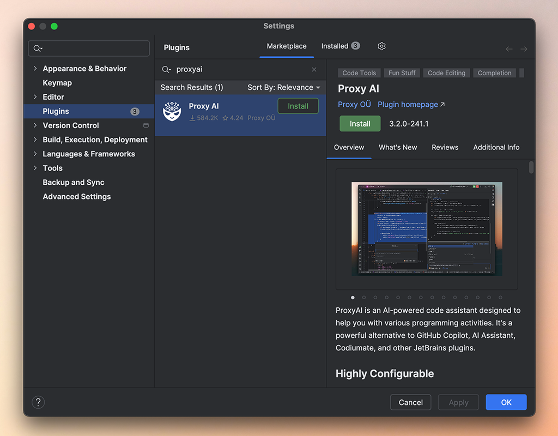Select the second screenshot carousel dot
Image resolution: width=558 pixels, height=436 pixels.
[364, 298]
